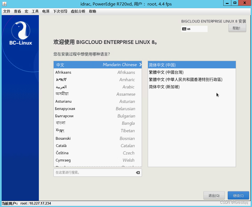The image size is (252, 207).
Task: Open the 虚拟介质 menu
Action: click(78, 11)
